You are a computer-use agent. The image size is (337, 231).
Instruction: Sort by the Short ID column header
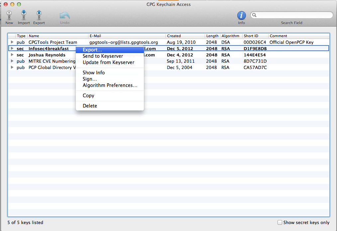point(255,36)
